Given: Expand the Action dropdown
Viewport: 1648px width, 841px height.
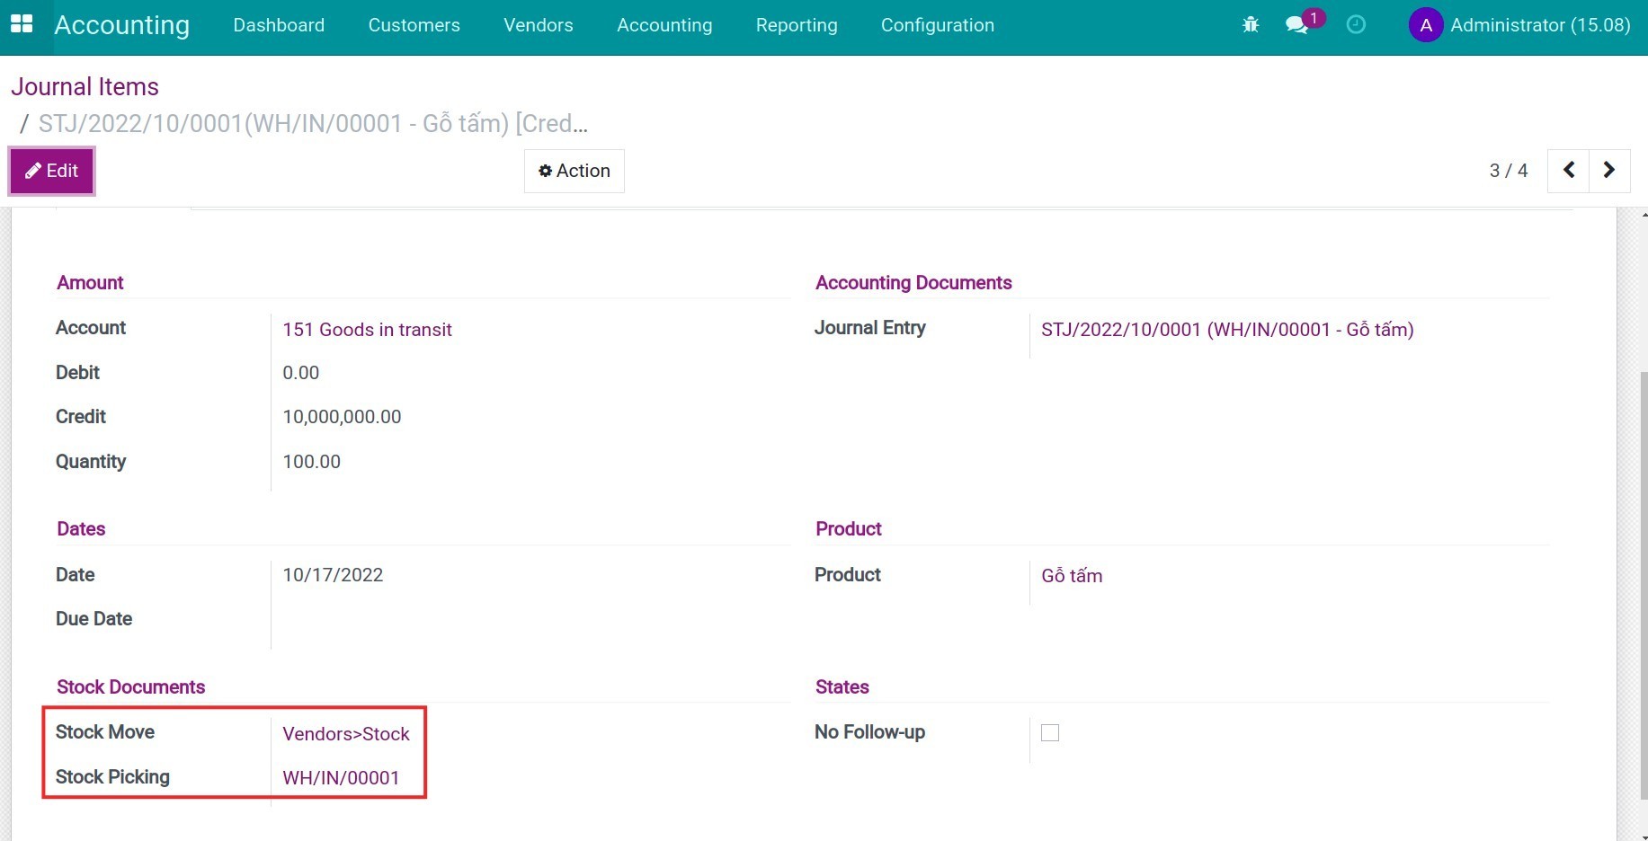Looking at the screenshot, I should [575, 171].
